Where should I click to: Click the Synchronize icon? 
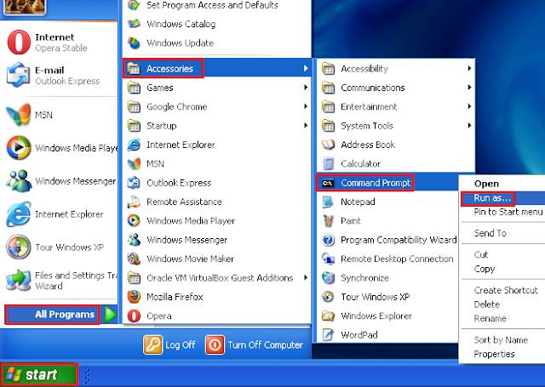pos(328,277)
